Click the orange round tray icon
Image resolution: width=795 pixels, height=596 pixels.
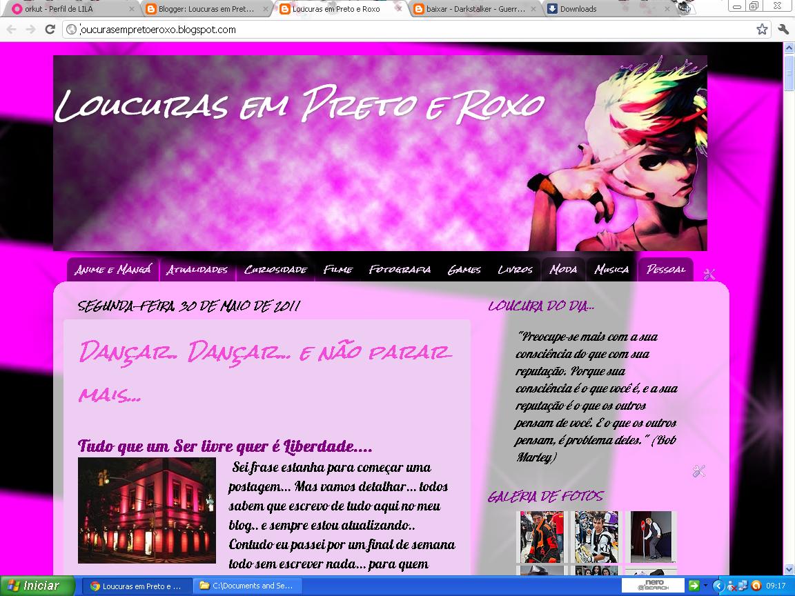point(756,586)
